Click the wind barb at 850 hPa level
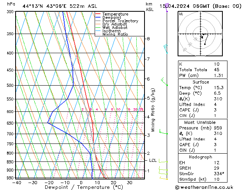Image resolution: width=245 pixels, height=190 pixels. click(x=163, y=161)
